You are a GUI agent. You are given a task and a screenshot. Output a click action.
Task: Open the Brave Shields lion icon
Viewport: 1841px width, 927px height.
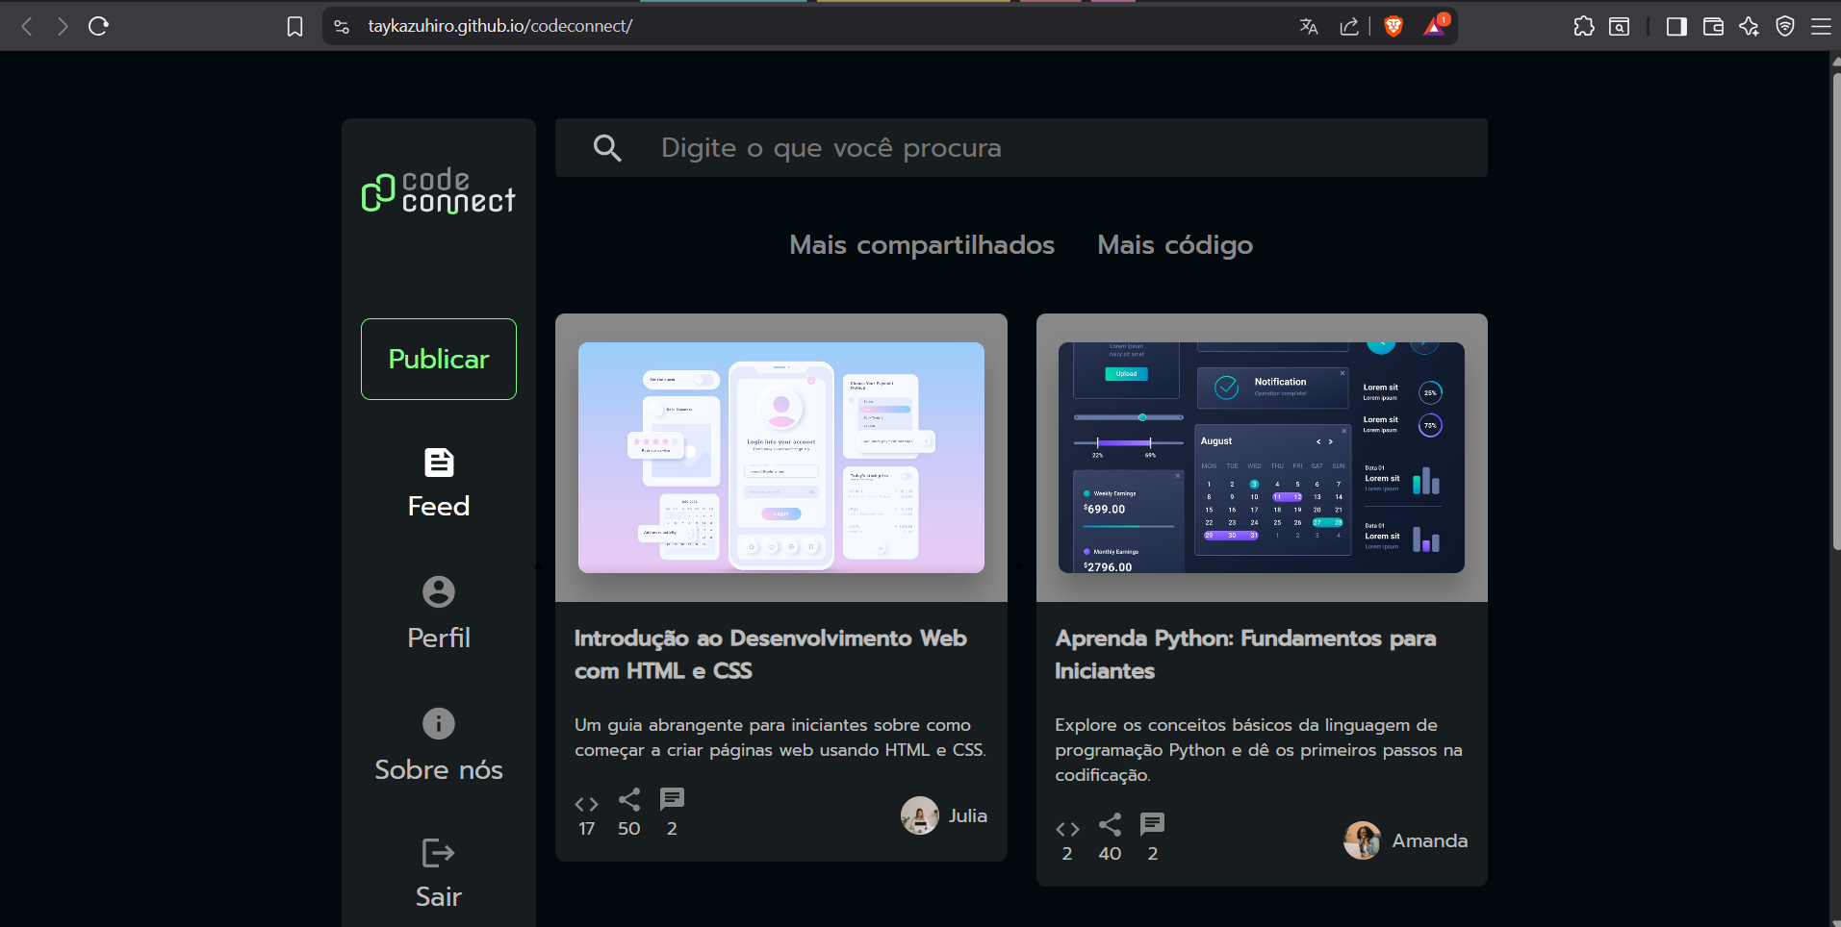(x=1393, y=26)
